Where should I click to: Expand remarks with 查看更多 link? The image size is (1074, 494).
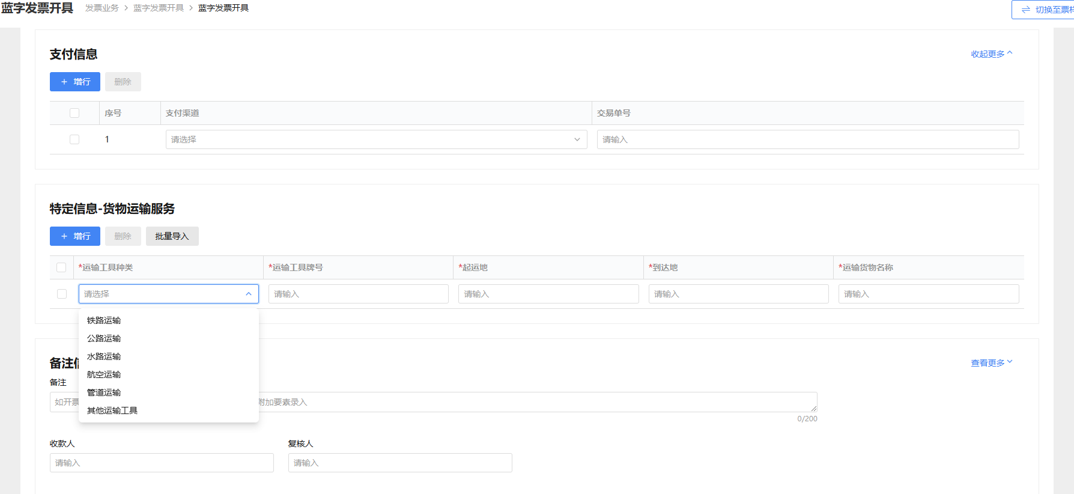click(x=991, y=363)
